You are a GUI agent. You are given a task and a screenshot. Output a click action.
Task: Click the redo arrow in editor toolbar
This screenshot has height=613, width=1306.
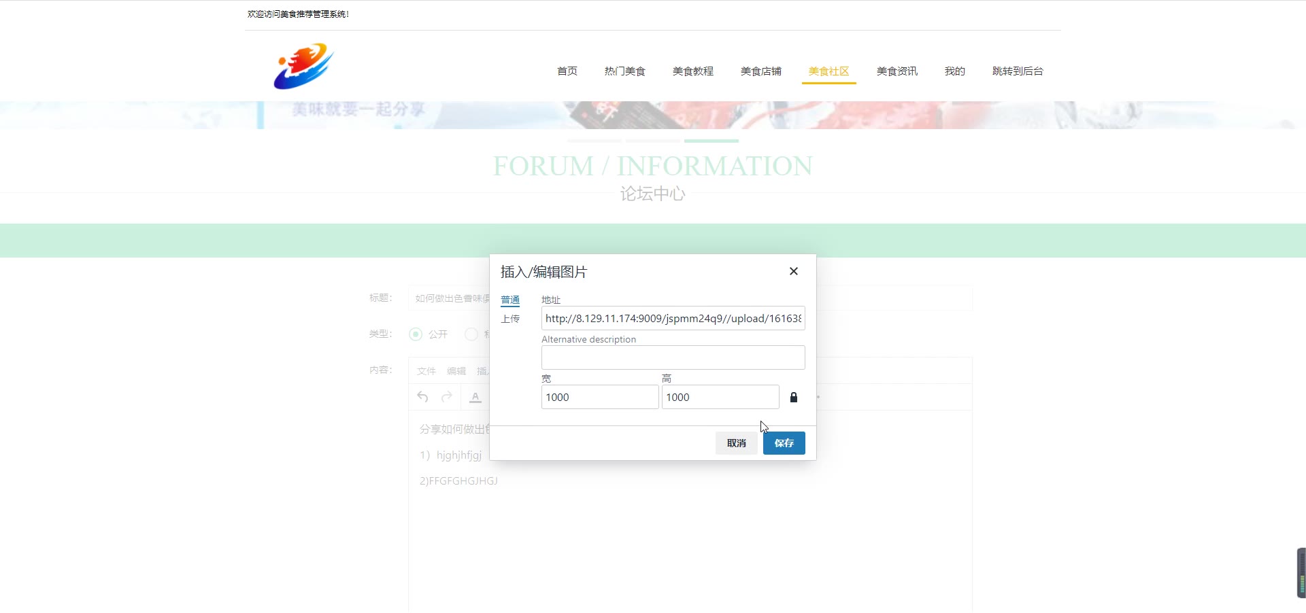point(447,397)
